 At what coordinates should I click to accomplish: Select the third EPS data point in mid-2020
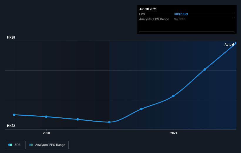tap(78, 119)
